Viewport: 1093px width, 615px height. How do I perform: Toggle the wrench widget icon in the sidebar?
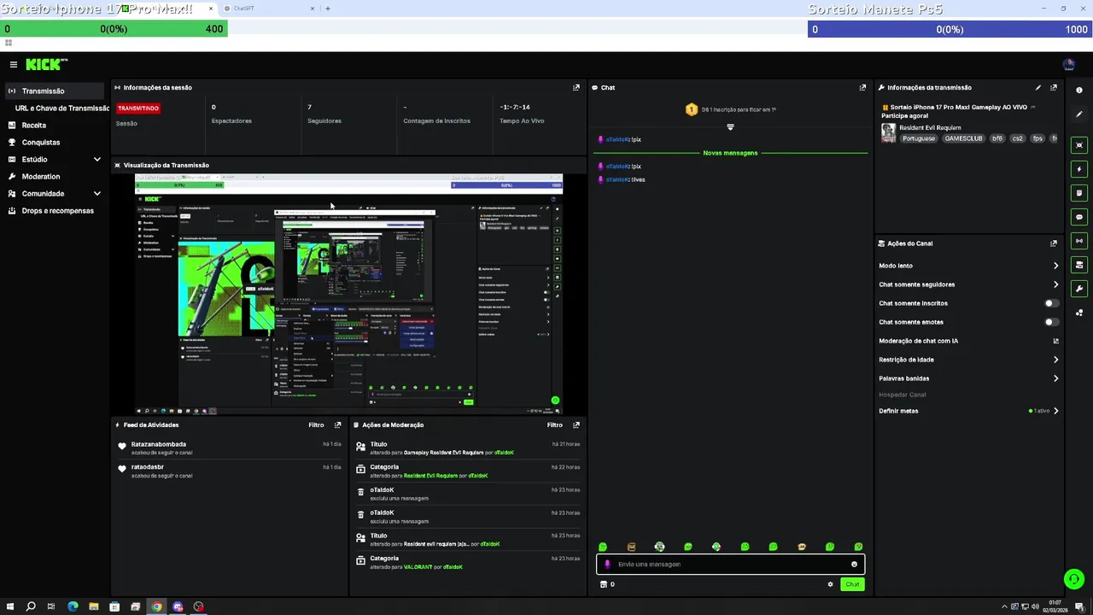(x=1079, y=289)
